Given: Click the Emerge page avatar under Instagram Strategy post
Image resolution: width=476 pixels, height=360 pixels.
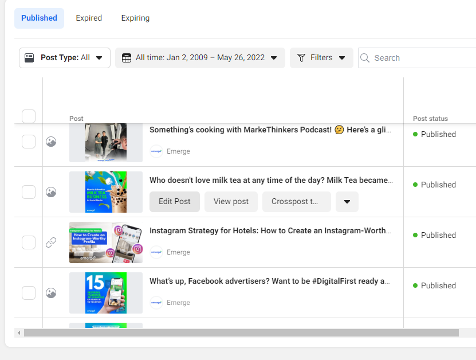Looking at the screenshot, I should [156, 252].
